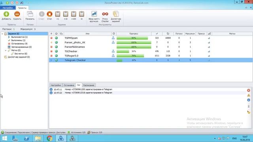253x142 pixels.
Task: Sort by the Прогресс column header
Action: click(134, 34)
